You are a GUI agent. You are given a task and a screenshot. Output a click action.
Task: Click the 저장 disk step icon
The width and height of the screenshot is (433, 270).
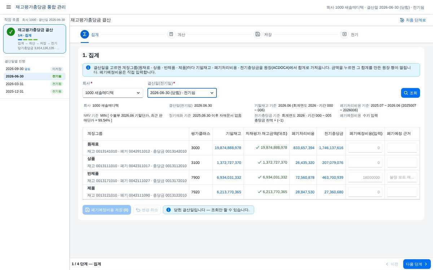[258, 34]
